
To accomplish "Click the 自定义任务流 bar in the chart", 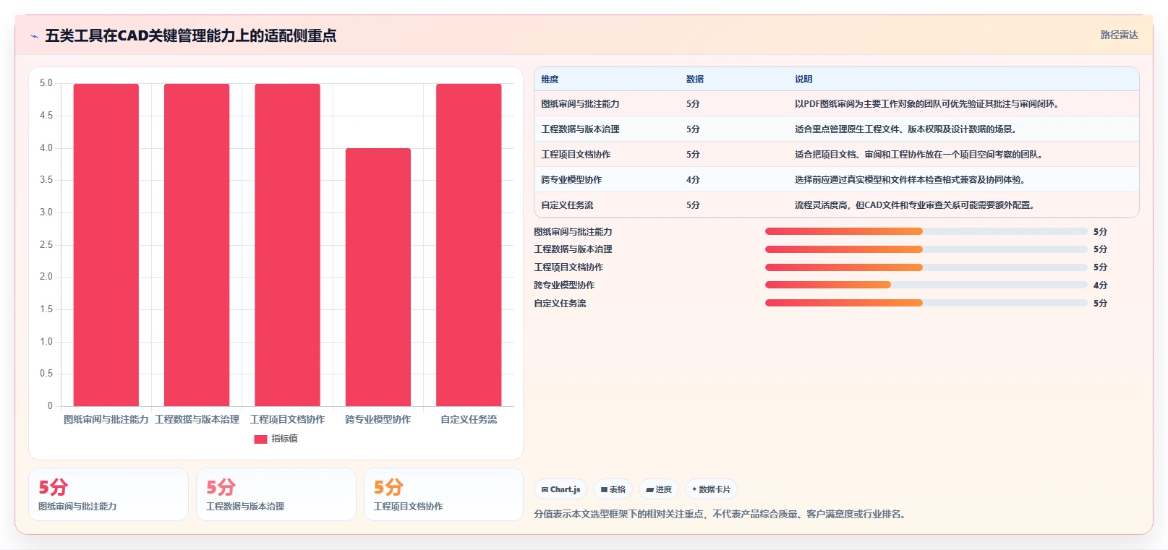I will pos(469,245).
